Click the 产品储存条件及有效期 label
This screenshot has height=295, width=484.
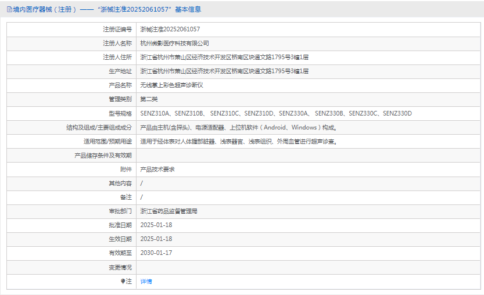103,156
